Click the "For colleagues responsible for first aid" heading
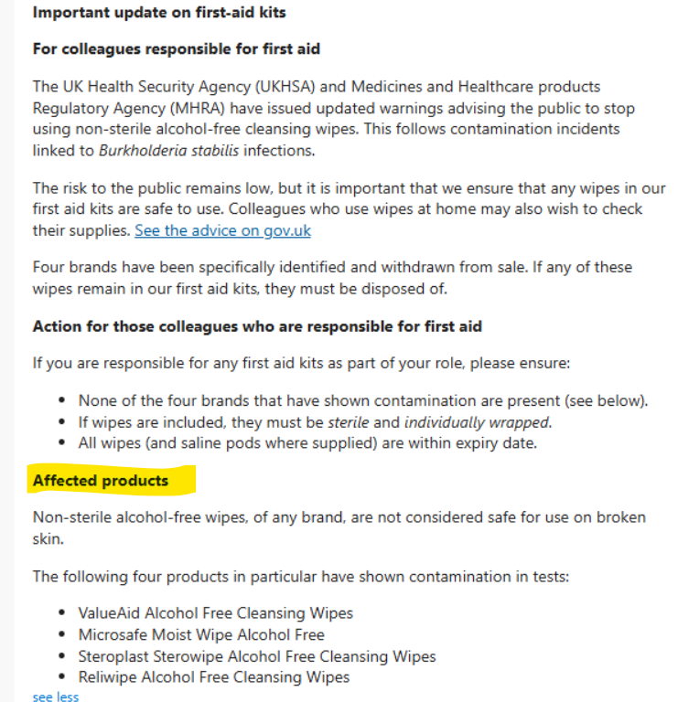The image size is (678, 702). click(177, 48)
